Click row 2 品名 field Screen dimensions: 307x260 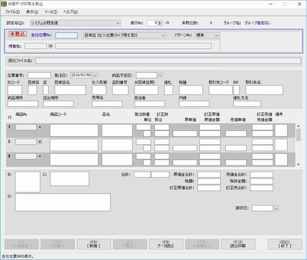pyautogui.click(x=117, y=145)
